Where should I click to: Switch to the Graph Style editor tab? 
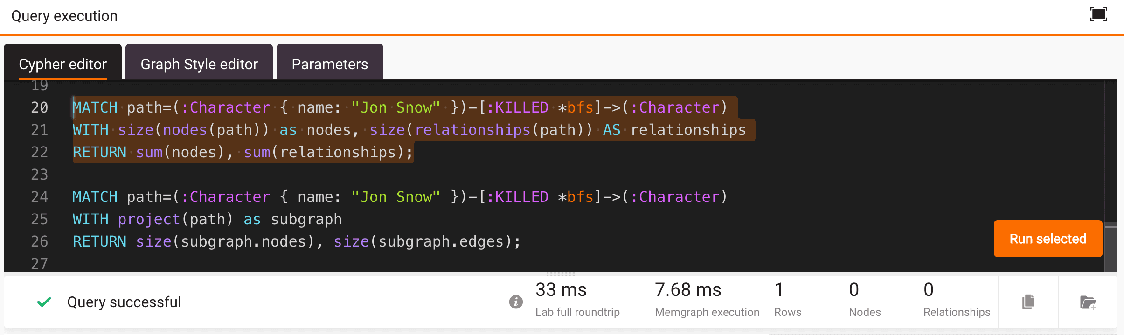coord(199,64)
